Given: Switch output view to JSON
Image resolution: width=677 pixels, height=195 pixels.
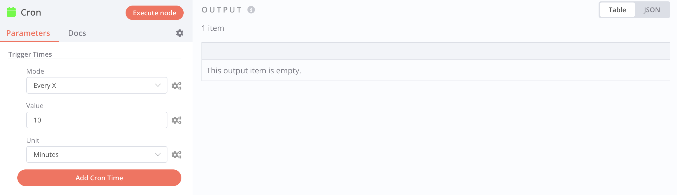Looking at the screenshot, I should click(652, 10).
